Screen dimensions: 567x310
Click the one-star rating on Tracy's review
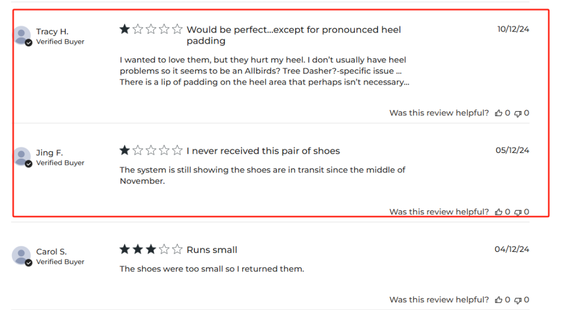[x=151, y=29]
